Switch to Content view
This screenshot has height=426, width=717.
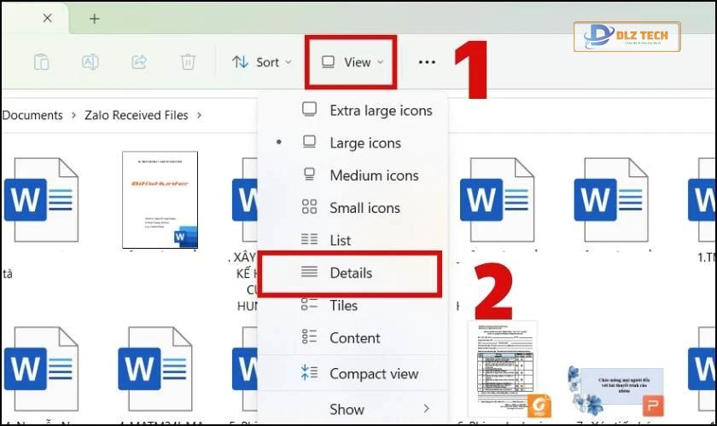coord(353,338)
